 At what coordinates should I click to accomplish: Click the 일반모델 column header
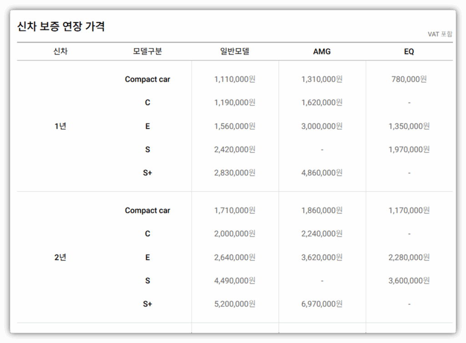tap(234, 51)
